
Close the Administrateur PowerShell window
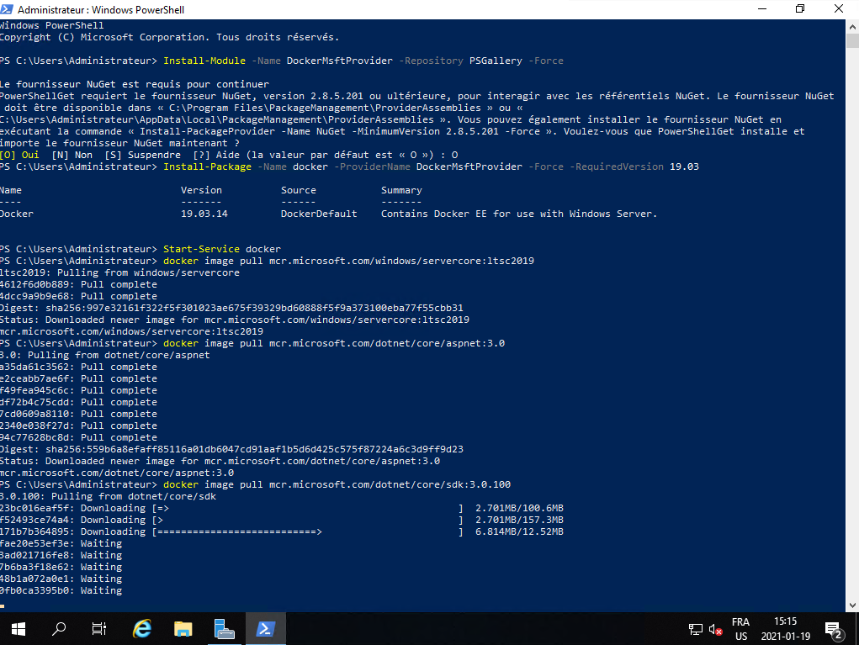[x=839, y=9]
